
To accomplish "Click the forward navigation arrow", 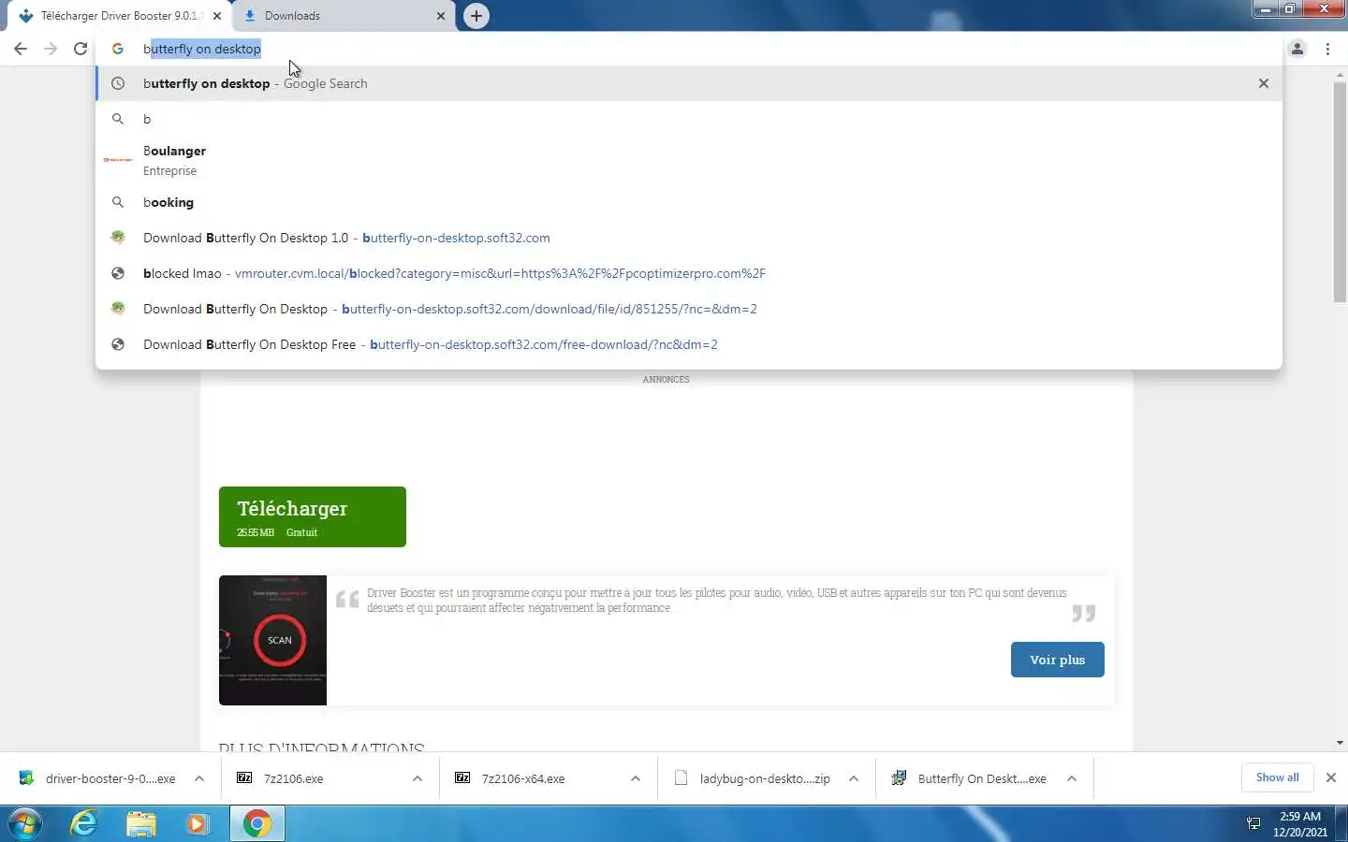I will 51,49.
